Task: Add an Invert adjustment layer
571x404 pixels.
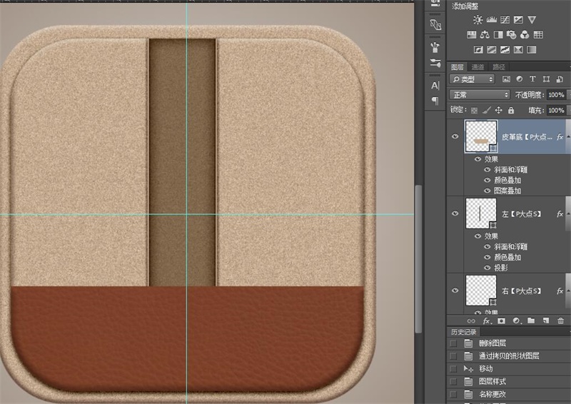Action: coord(478,49)
